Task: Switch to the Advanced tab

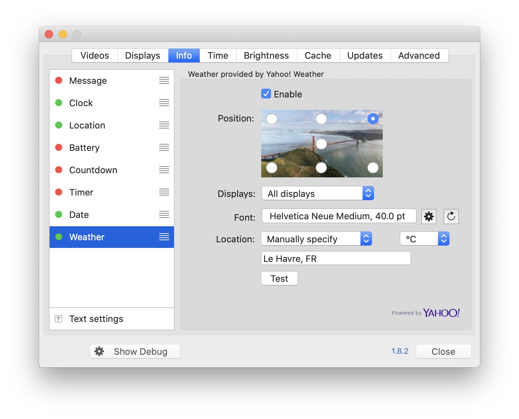Action: point(419,56)
